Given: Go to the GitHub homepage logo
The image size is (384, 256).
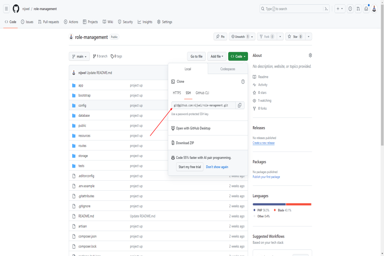Looking at the screenshot, I should tap(16, 9).
